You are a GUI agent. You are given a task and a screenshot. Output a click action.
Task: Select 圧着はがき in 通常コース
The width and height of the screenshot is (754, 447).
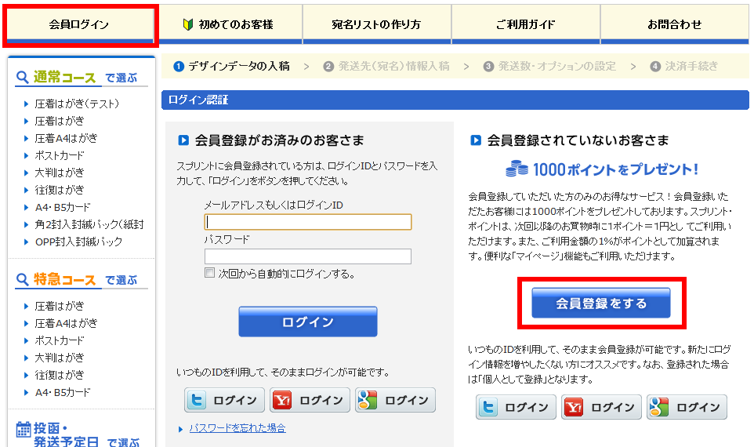(59, 121)
